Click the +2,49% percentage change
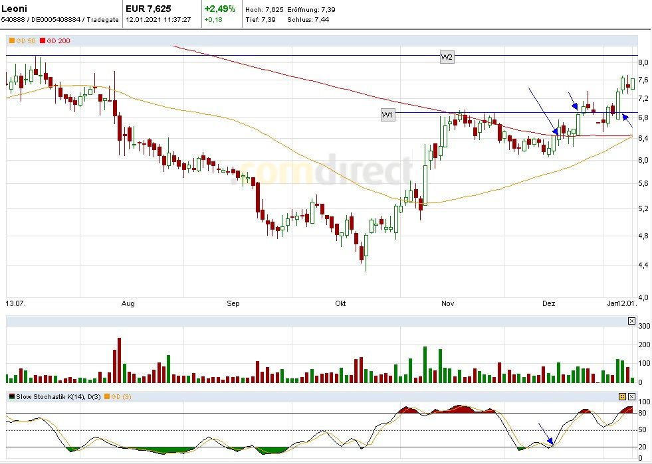Image resolution: width=652 pixels, height=464 pixels. pyautogui.click(x=219, y=9)
